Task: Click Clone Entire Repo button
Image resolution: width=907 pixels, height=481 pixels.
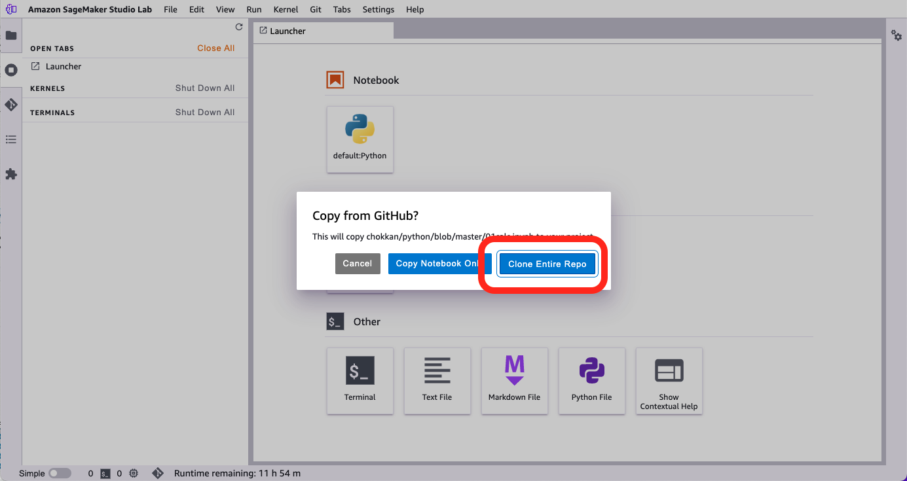Action: tap(547, 264)
